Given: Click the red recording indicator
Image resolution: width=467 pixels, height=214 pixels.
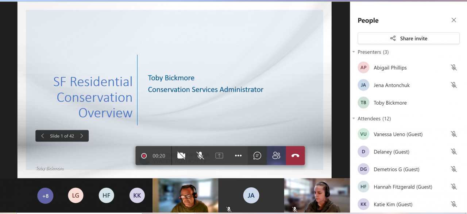Looking at the screenshot, I should (x=144, y=156).
